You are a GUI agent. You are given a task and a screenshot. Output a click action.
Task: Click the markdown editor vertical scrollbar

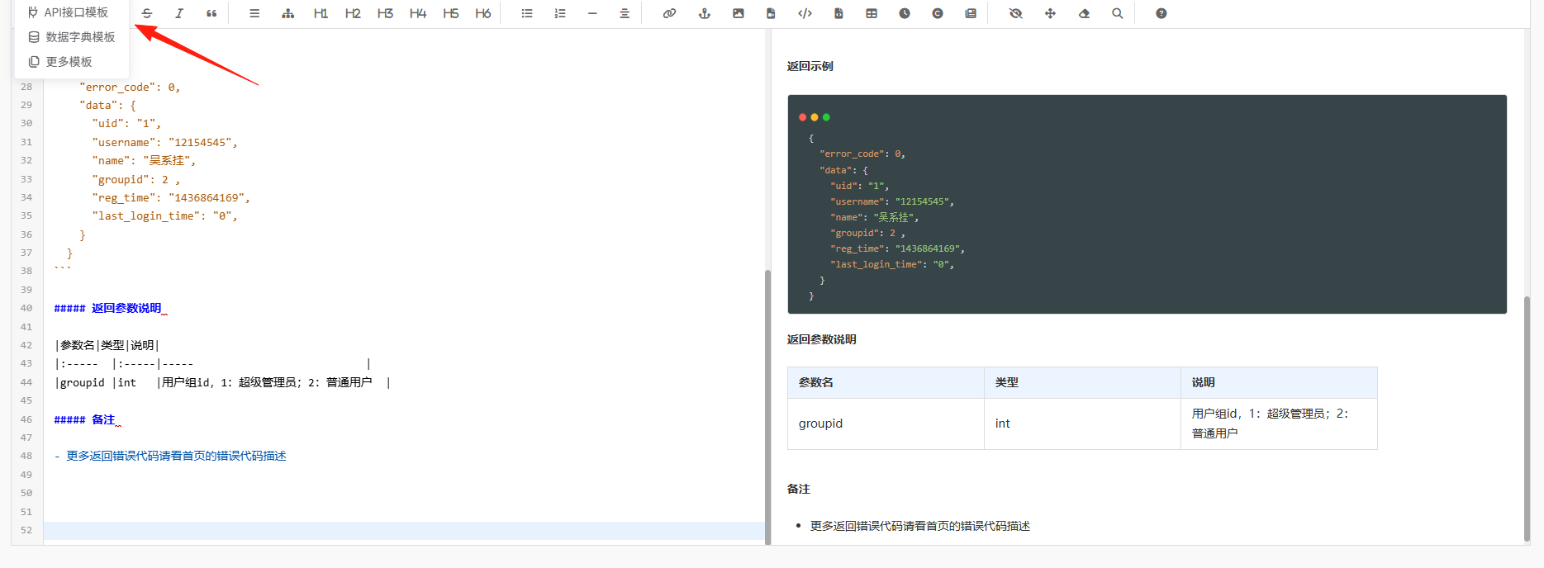pos(767,406)
